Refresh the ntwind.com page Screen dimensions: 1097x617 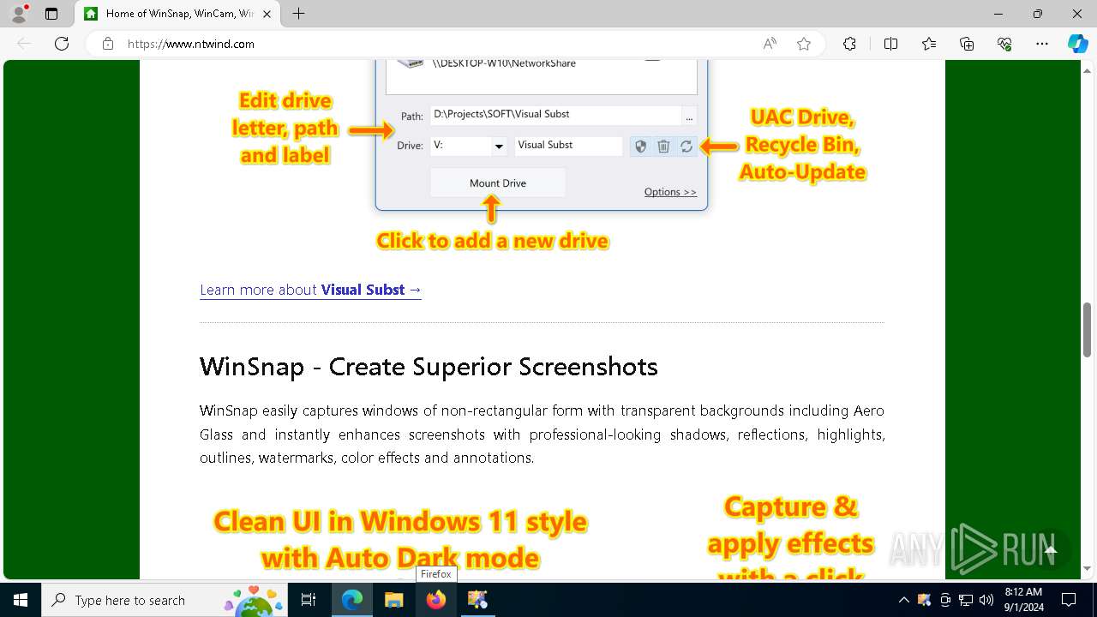[62, 44]
